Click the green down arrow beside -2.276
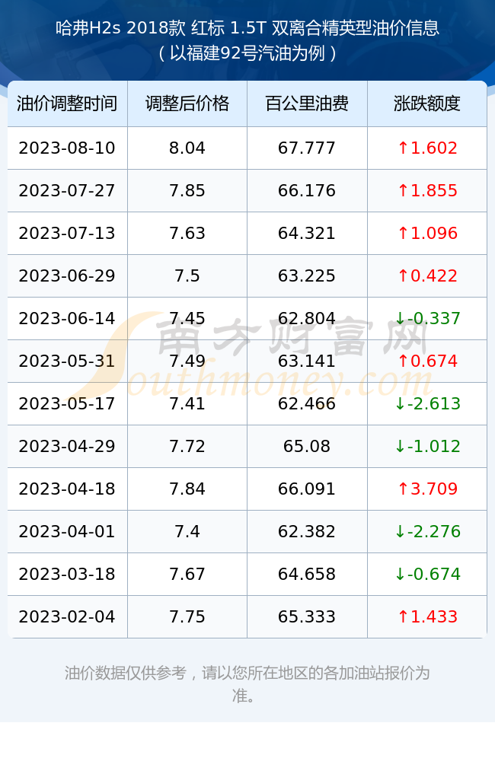495x761 pixels. (400, 531)
